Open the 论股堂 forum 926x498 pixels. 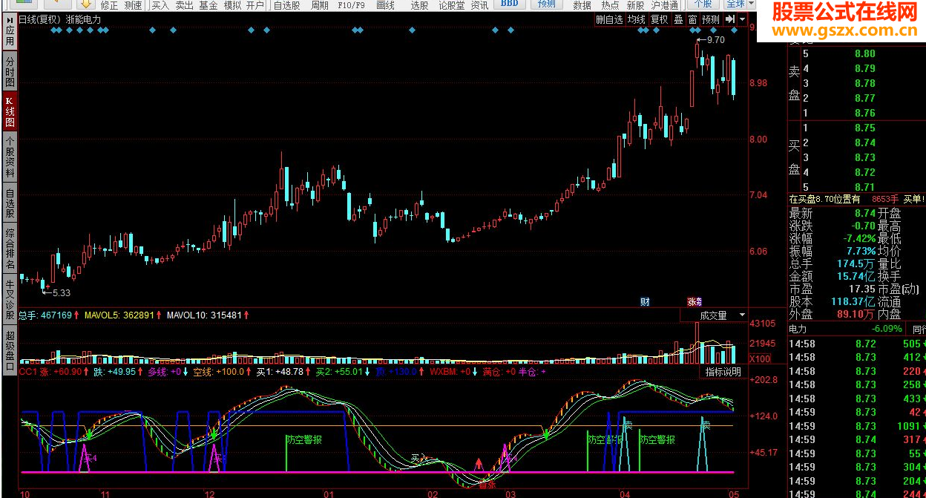pyautogui.click(x=451, y=4)
